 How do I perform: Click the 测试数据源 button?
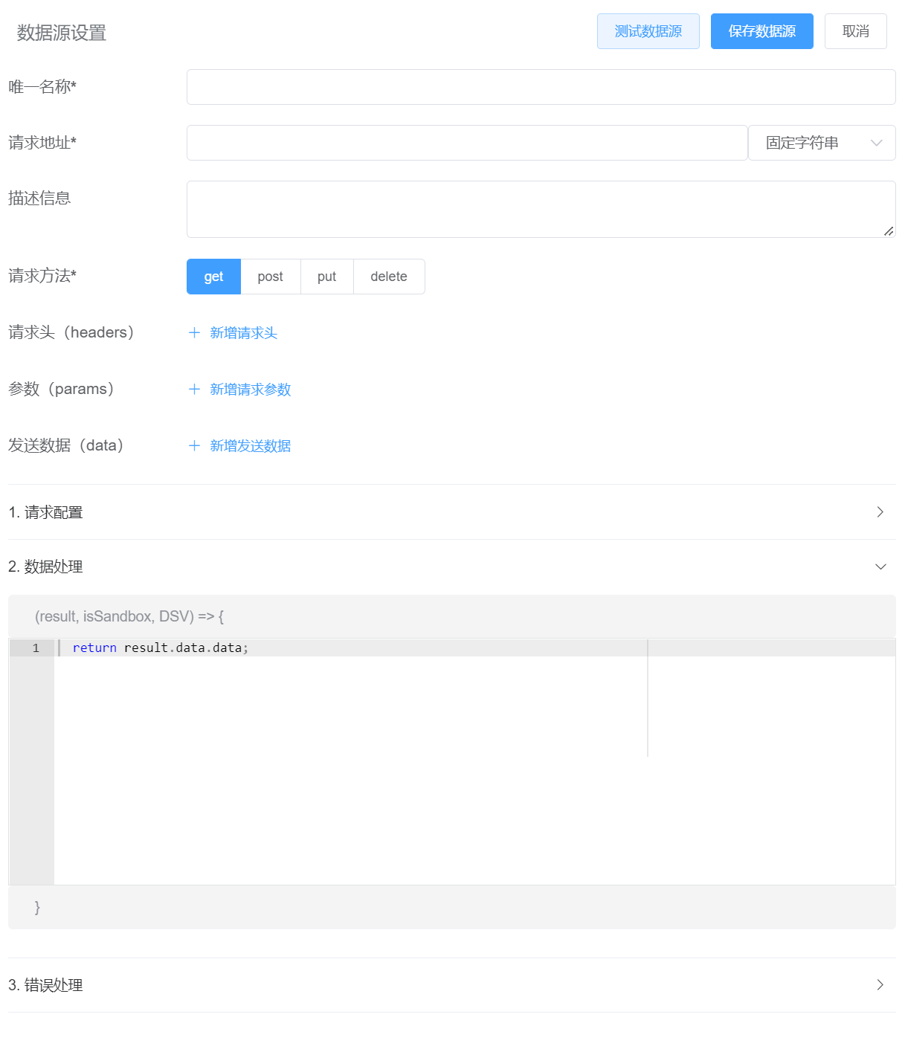[x=648, y=31]
